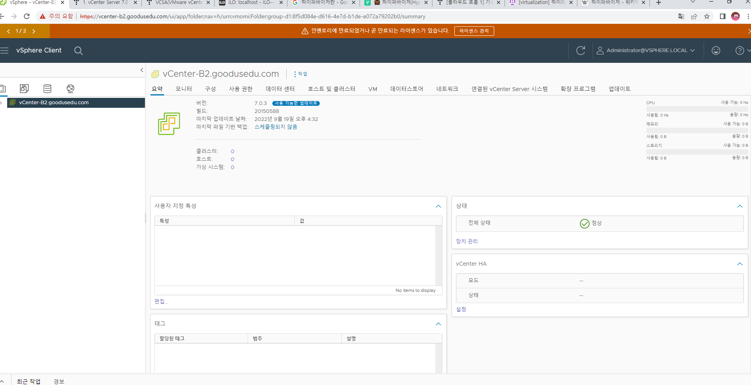Expand the bottom recent tasks panel
This screenshot has height=385, width=751.
click(x=2, y=381)
